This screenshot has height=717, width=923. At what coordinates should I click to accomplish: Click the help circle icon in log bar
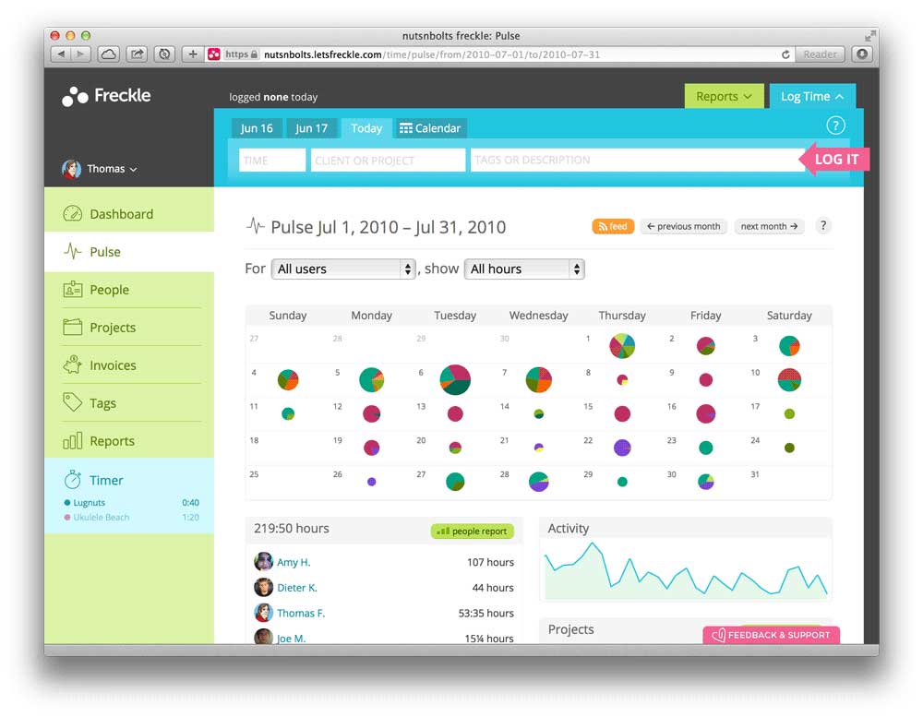click(834, 125)
